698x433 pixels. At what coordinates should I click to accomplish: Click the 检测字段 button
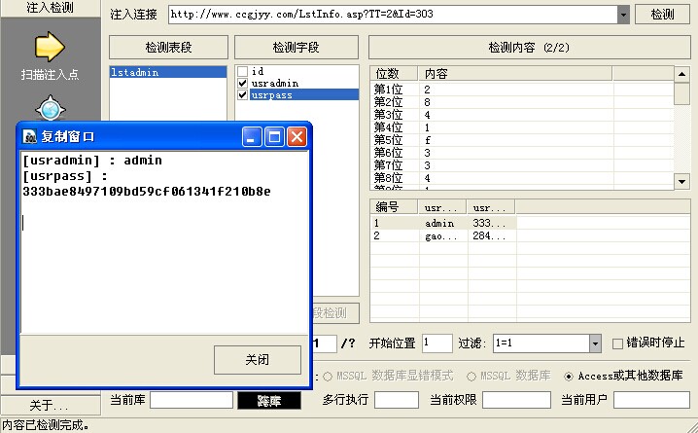pyautogui.click(x=297, y=48)
